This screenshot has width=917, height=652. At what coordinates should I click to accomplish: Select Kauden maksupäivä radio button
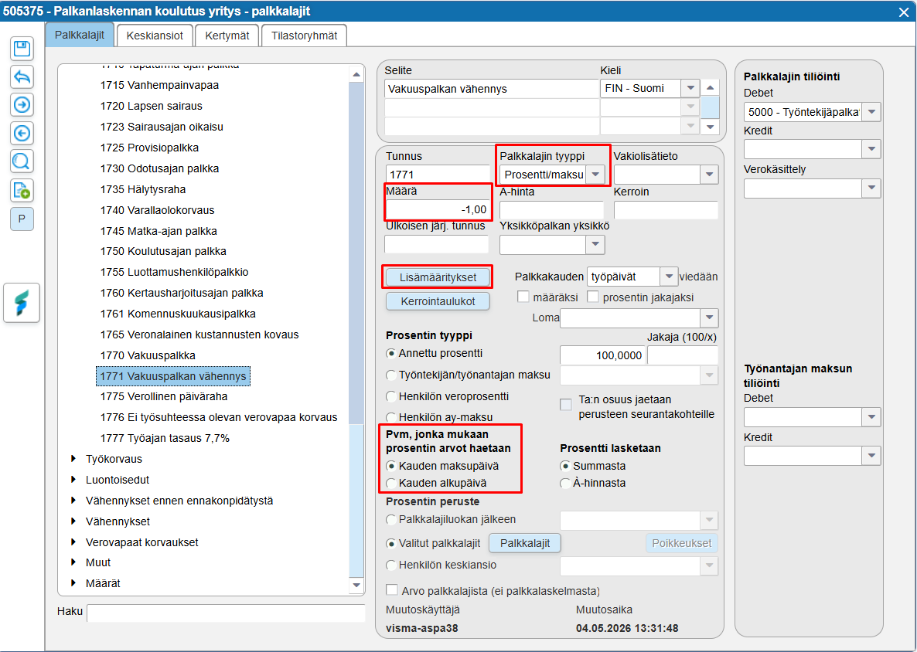click(x=391, y=467)
